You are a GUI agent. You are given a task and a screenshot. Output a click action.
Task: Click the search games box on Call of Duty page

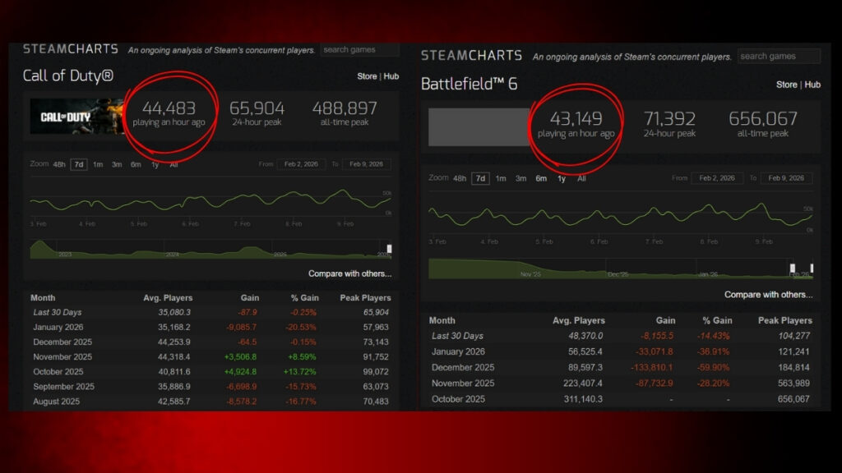coord(360,48)
